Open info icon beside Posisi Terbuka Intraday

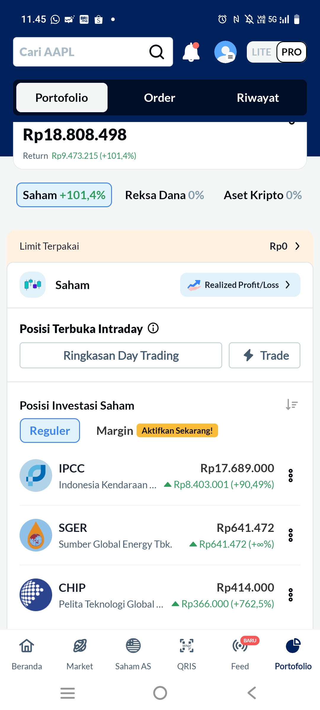pyautogui.click(x=153, y=328)
